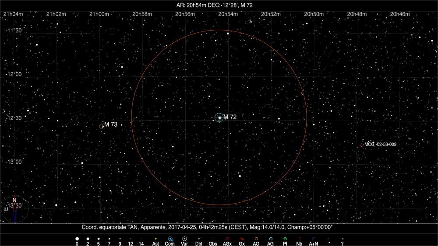Click the galaxy cluster (AGx) legend icon
This screenshot has height=246, width=438.
[227, 239]
